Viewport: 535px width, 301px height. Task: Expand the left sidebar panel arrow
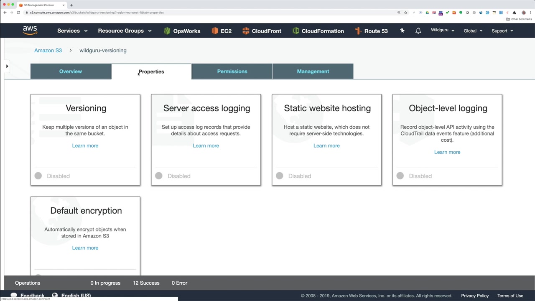7,66
